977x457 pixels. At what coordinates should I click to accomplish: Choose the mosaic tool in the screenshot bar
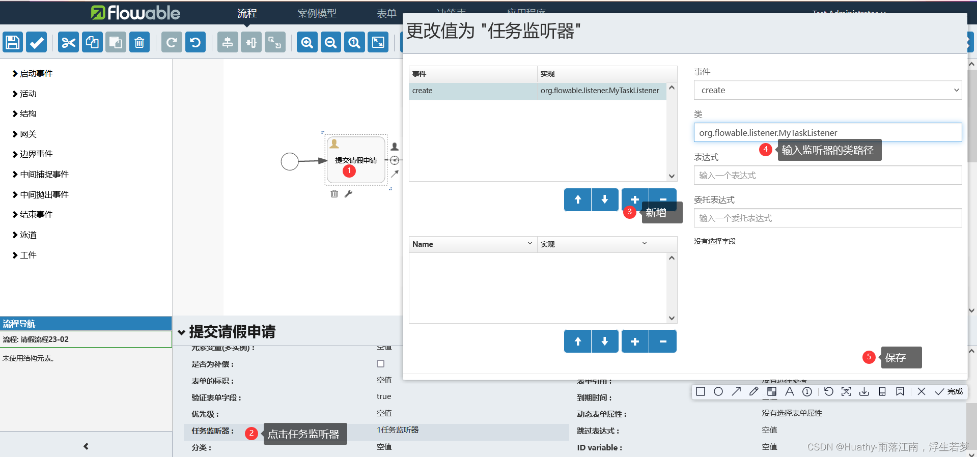(x=772, y=391)
